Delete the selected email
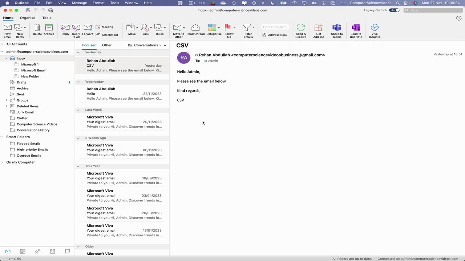This screenshot has height=261, width=465. click(37, 30)
